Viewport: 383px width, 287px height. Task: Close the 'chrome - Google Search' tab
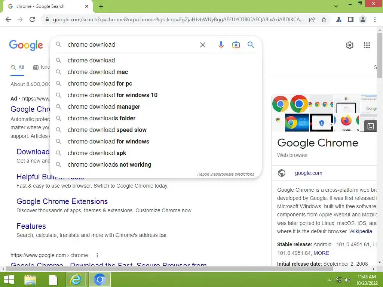tap(87, 6)
